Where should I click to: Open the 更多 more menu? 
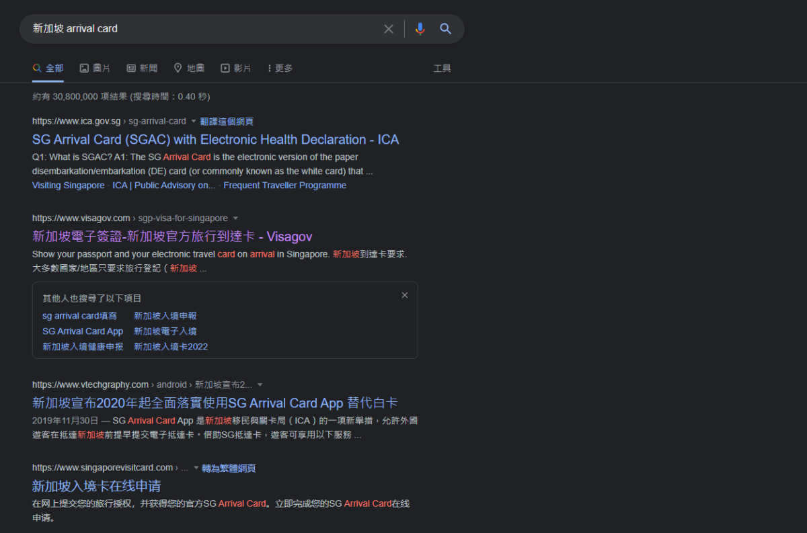tap(280, 68)
